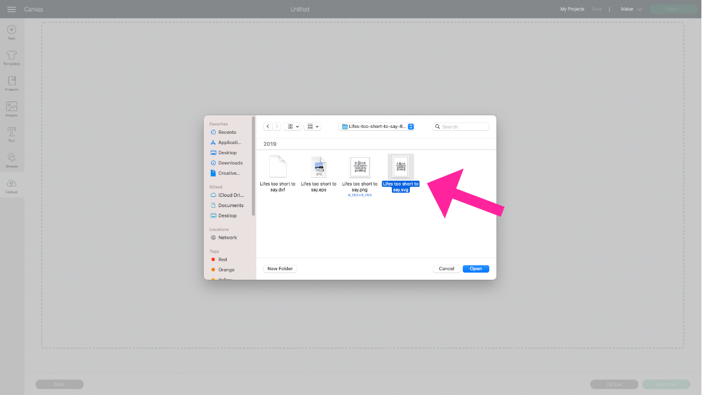Go back in the file browser
The width and height of the screenshot is (702, 395).
point(267,126)
